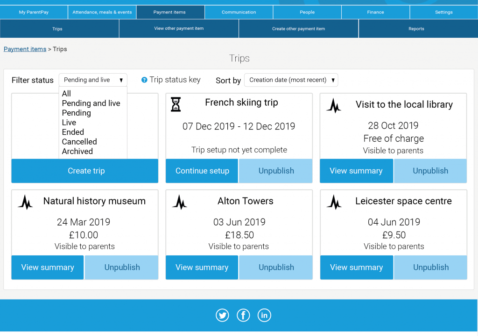Follow the Payment items breadcrumb link
The height and width of the screenshot is (336, 478).
[x=25, y=49]
